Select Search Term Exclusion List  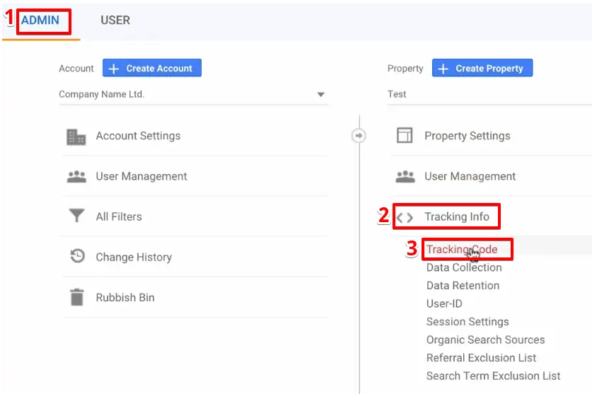pos(494,376)
